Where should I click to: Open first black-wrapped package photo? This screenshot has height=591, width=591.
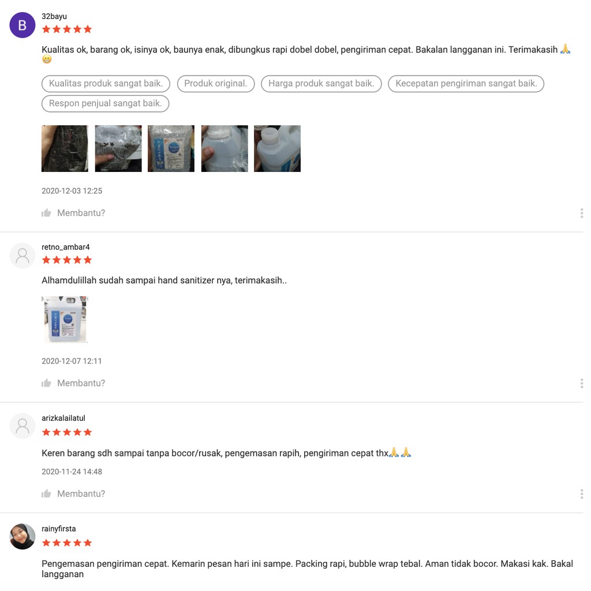[65, 148]
